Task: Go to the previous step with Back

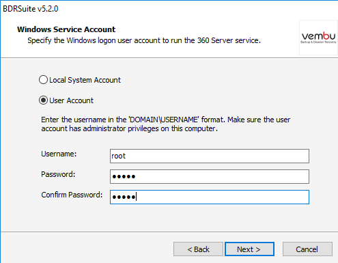Action: [198, 249]
